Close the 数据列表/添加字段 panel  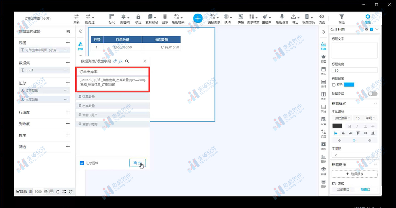pos(145,61)
